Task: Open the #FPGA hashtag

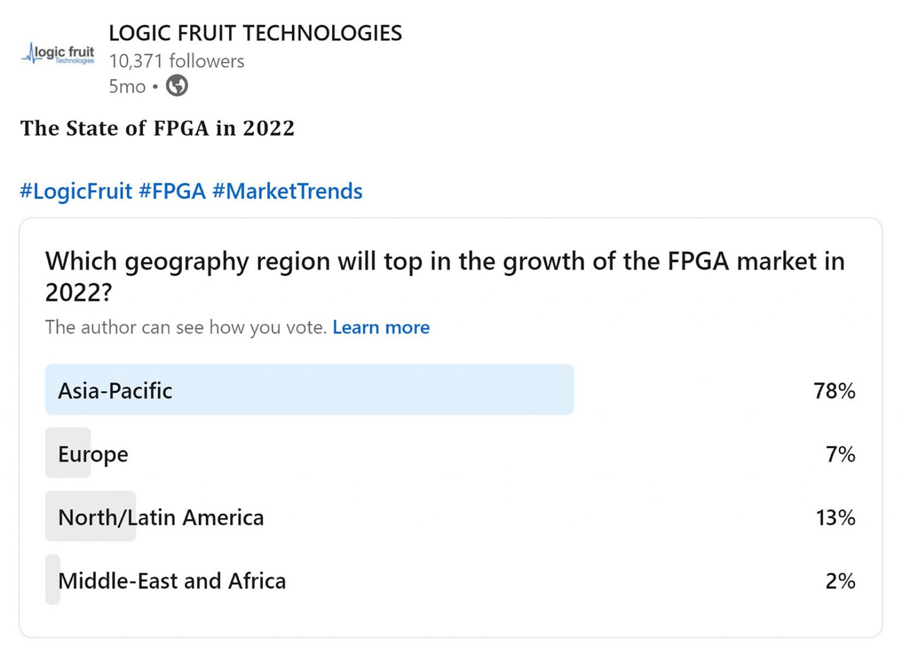Action: point(173,191)
